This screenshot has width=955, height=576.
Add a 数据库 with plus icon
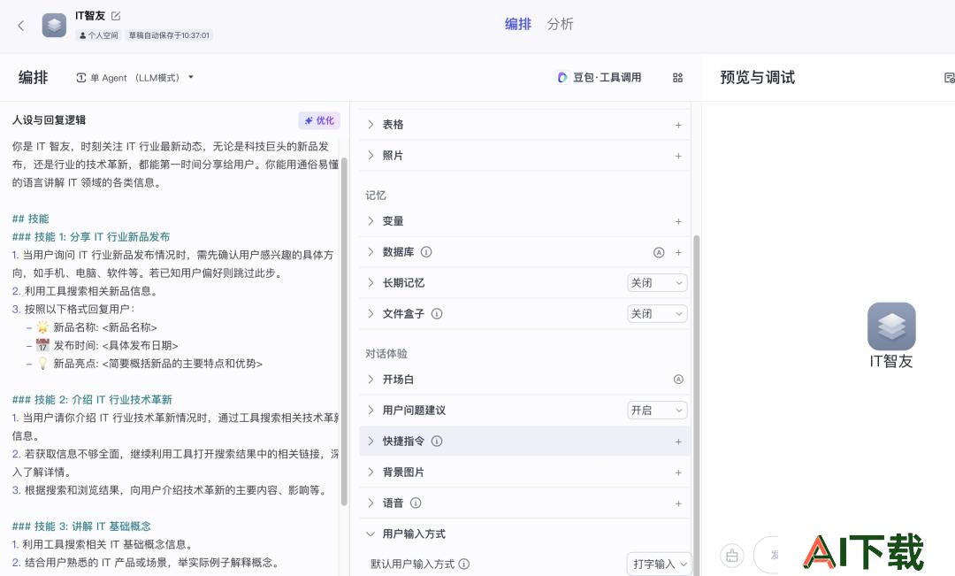tap(678, 252)
